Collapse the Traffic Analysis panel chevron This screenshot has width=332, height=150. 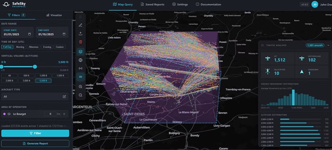328,45
